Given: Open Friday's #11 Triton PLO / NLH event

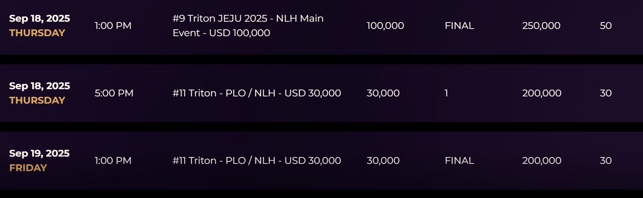Looking at the screenshot, I should [256, 161].
